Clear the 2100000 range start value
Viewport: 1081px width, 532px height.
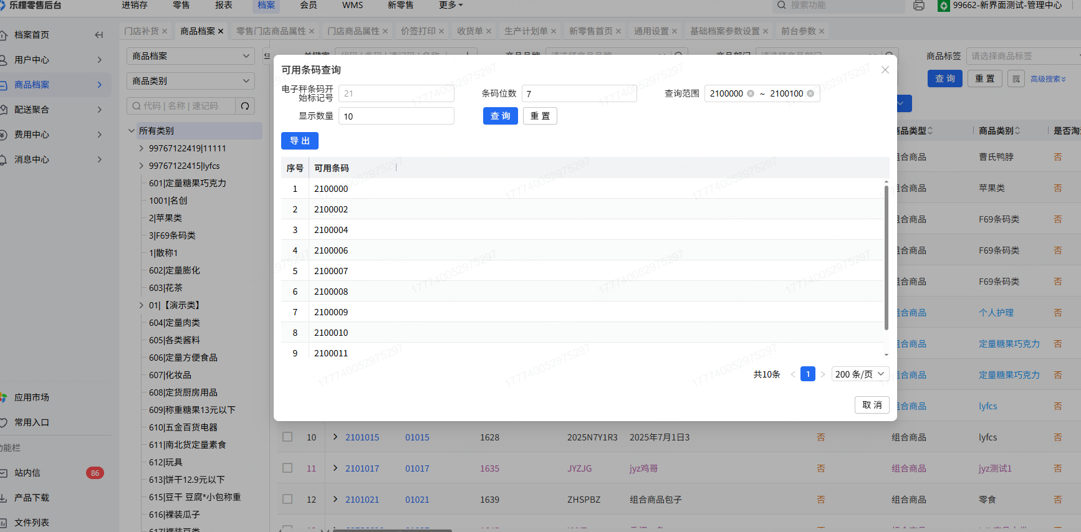click(751, 93)
